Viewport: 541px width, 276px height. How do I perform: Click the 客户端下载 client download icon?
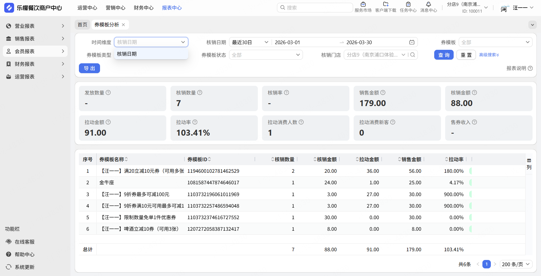[385, 5]
